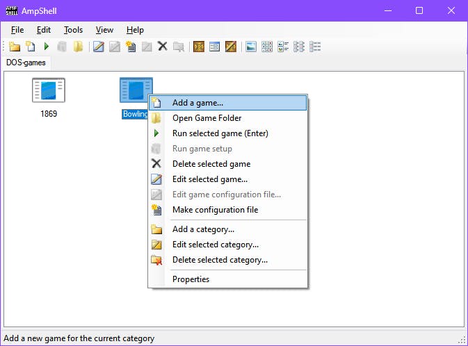This screenshot has height=346, width=468.
Task: Click the window resize grip in status bar
Action: pos(462,340)
